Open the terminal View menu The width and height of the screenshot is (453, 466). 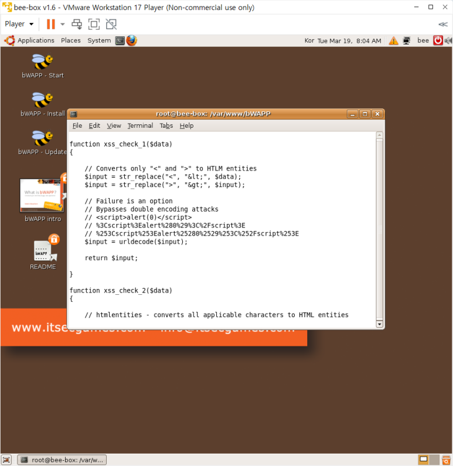(x=114, y=125)
